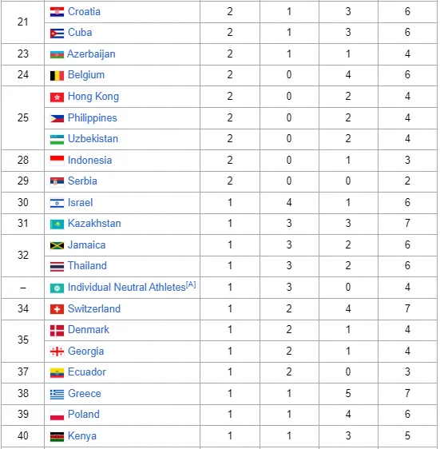
Task: Go to the Serbia page link
Action: tap(82, 181)
